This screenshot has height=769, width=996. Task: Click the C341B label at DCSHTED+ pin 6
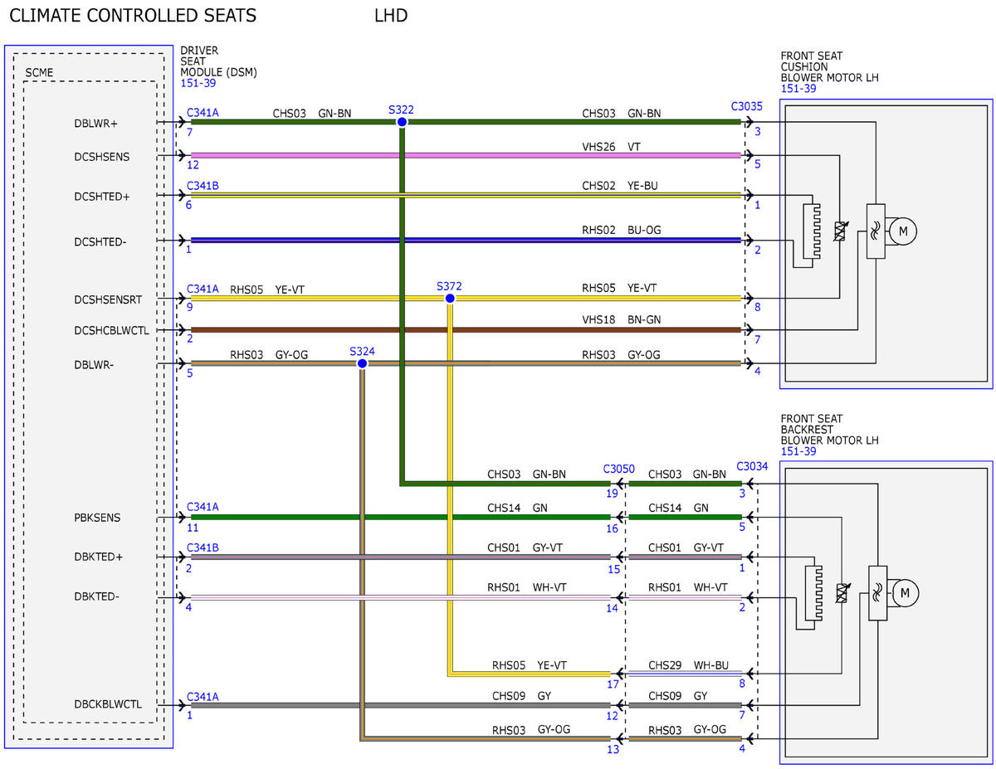pos(203,186)
